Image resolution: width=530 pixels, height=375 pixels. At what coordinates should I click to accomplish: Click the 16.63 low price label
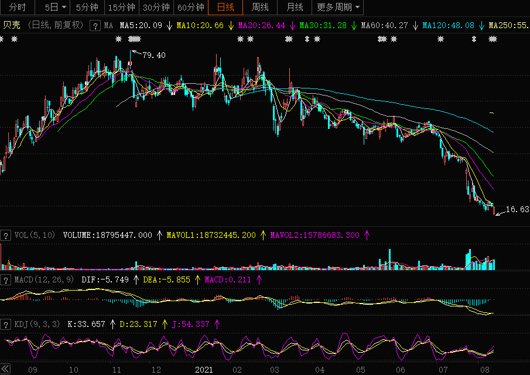518,209
